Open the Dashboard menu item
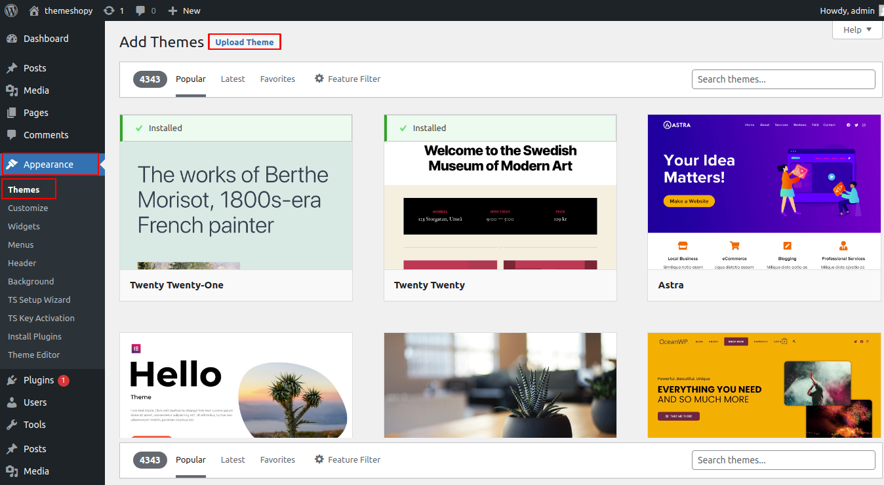This screenshot has width=884, height=485. click(x=52, y=39)
